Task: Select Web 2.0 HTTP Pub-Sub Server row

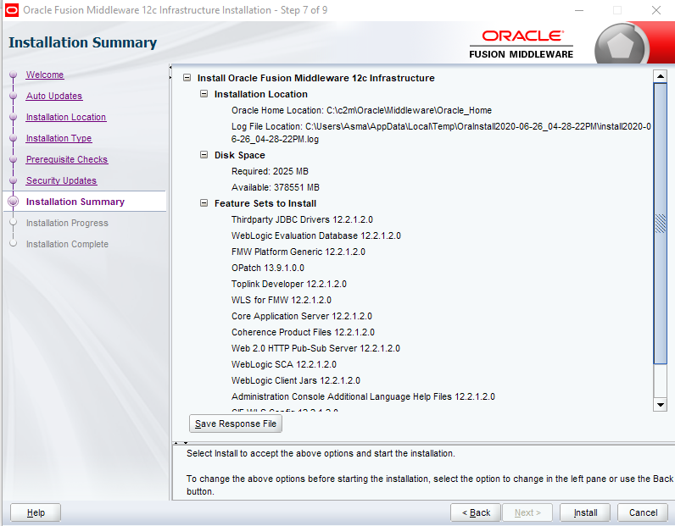Action: (315, 348)
